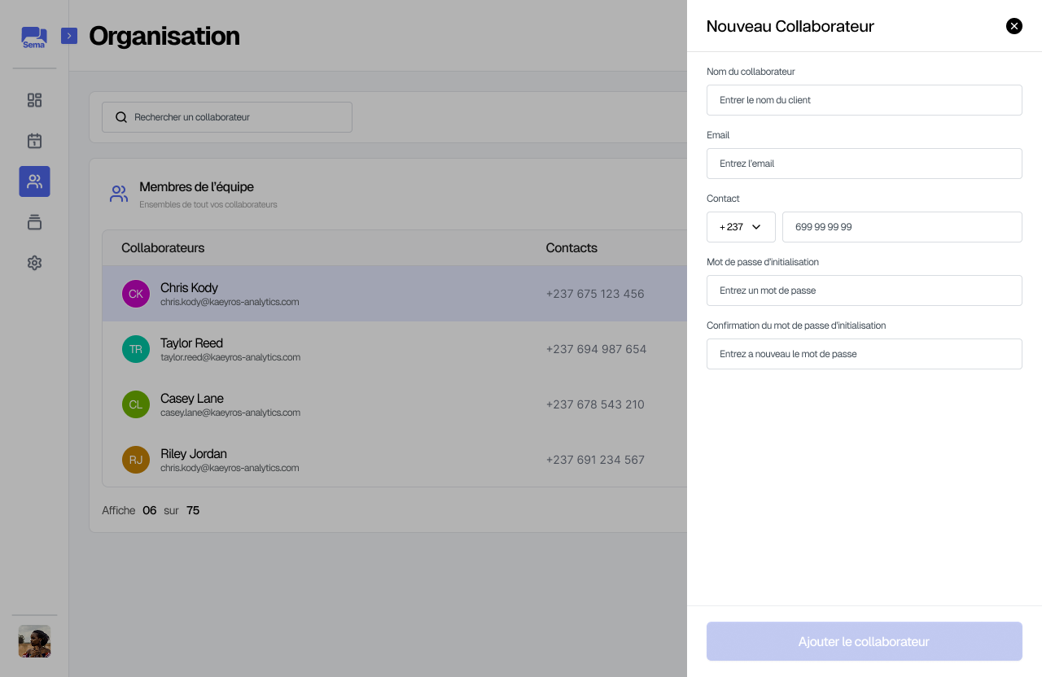Click the Sema logo icon

[34, 37]
